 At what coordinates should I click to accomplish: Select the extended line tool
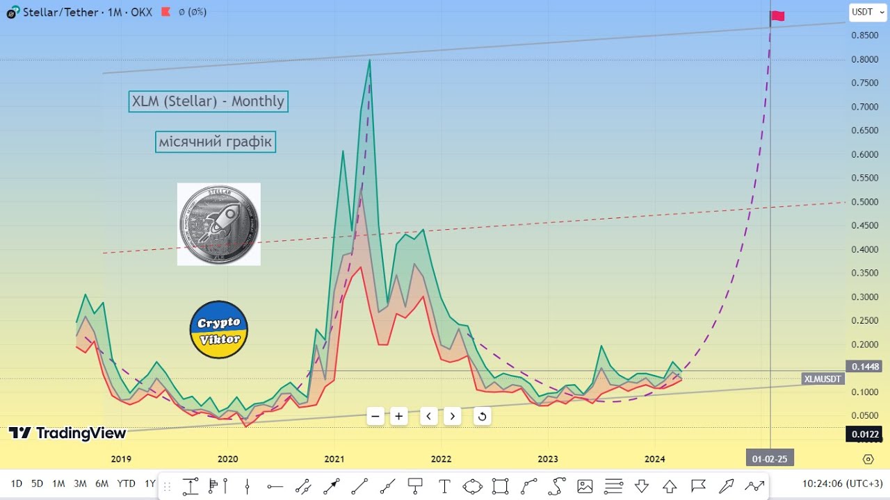(387, 486)
